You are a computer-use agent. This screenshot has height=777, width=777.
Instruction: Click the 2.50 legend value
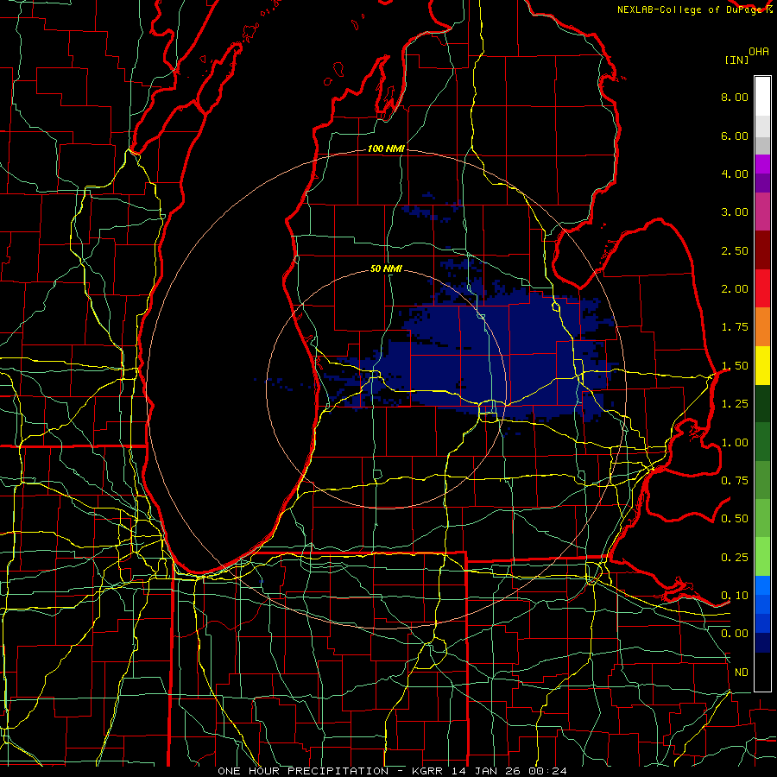click(735, 250)
